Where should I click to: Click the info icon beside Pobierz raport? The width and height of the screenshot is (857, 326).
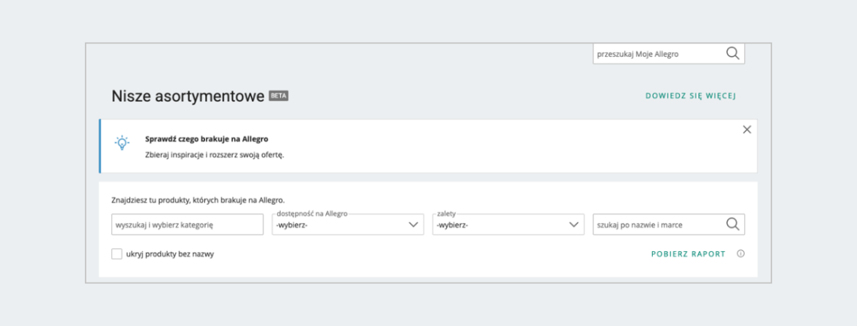(741, 253)
